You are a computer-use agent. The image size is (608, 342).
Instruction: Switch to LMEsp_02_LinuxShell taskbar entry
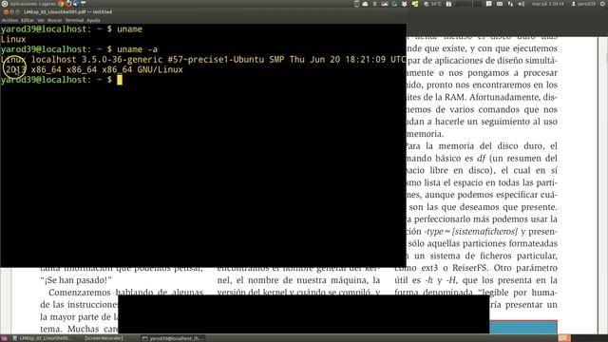point(42,338)
